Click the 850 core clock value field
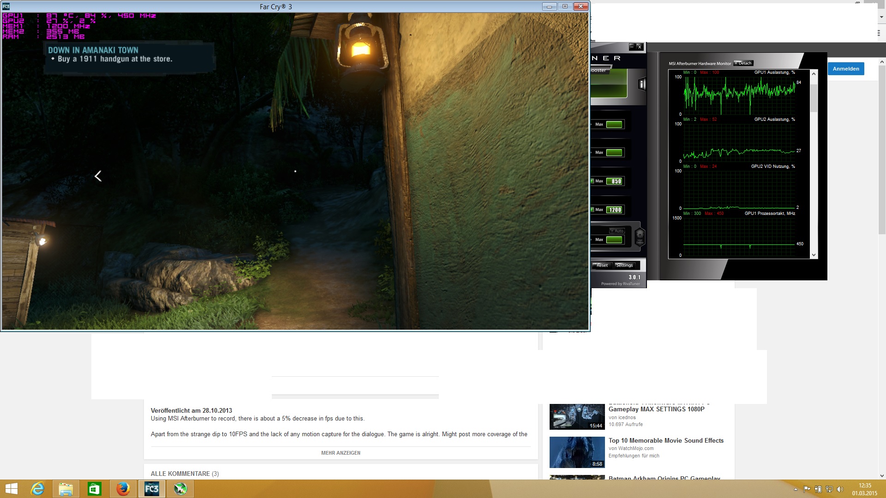886x498 pixels. tap(615, 181)
